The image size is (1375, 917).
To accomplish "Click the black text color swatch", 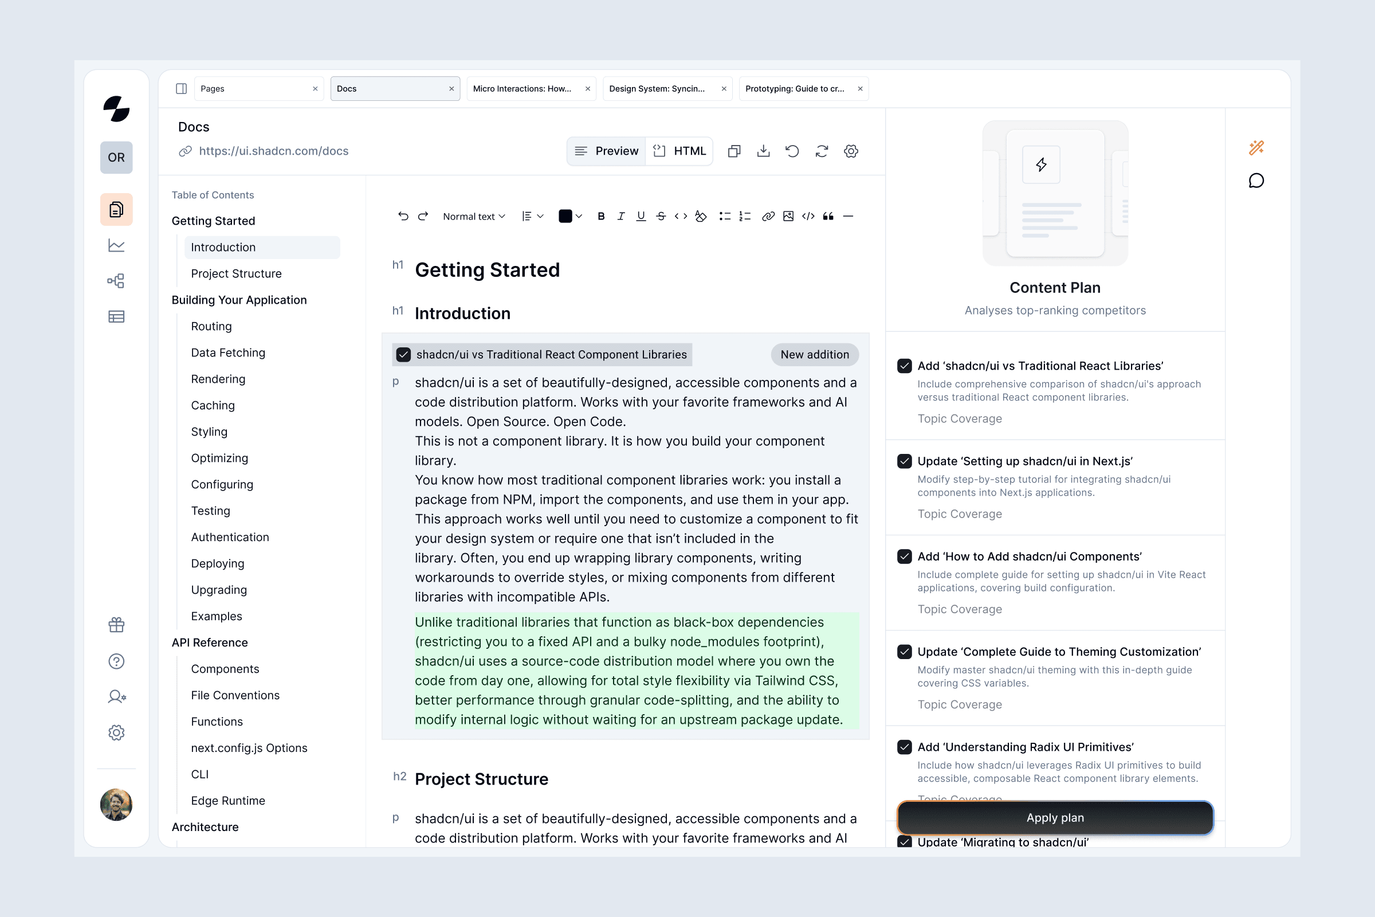I will point(565,217).
